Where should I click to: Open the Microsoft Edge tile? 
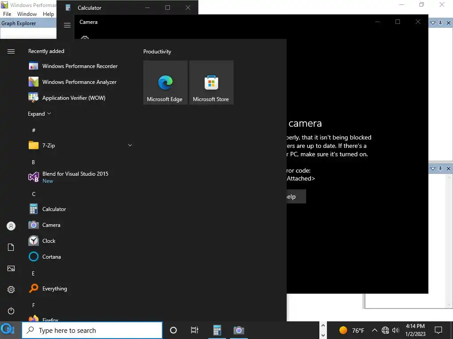tap(165, 83)
